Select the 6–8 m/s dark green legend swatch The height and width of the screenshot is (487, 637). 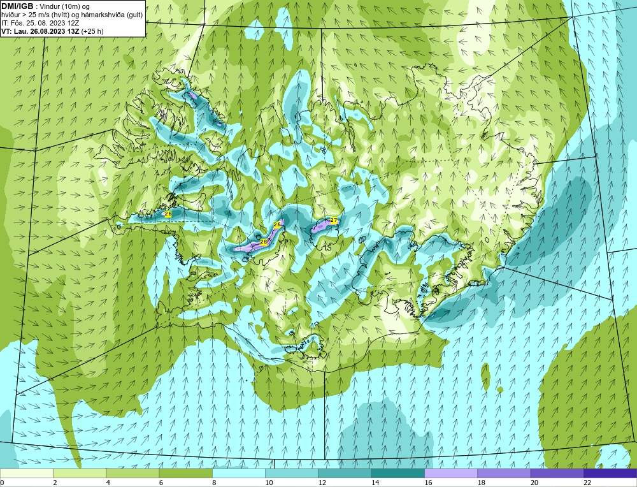[x=185, y=473]
